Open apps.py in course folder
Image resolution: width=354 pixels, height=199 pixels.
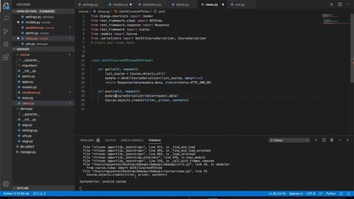43,82
